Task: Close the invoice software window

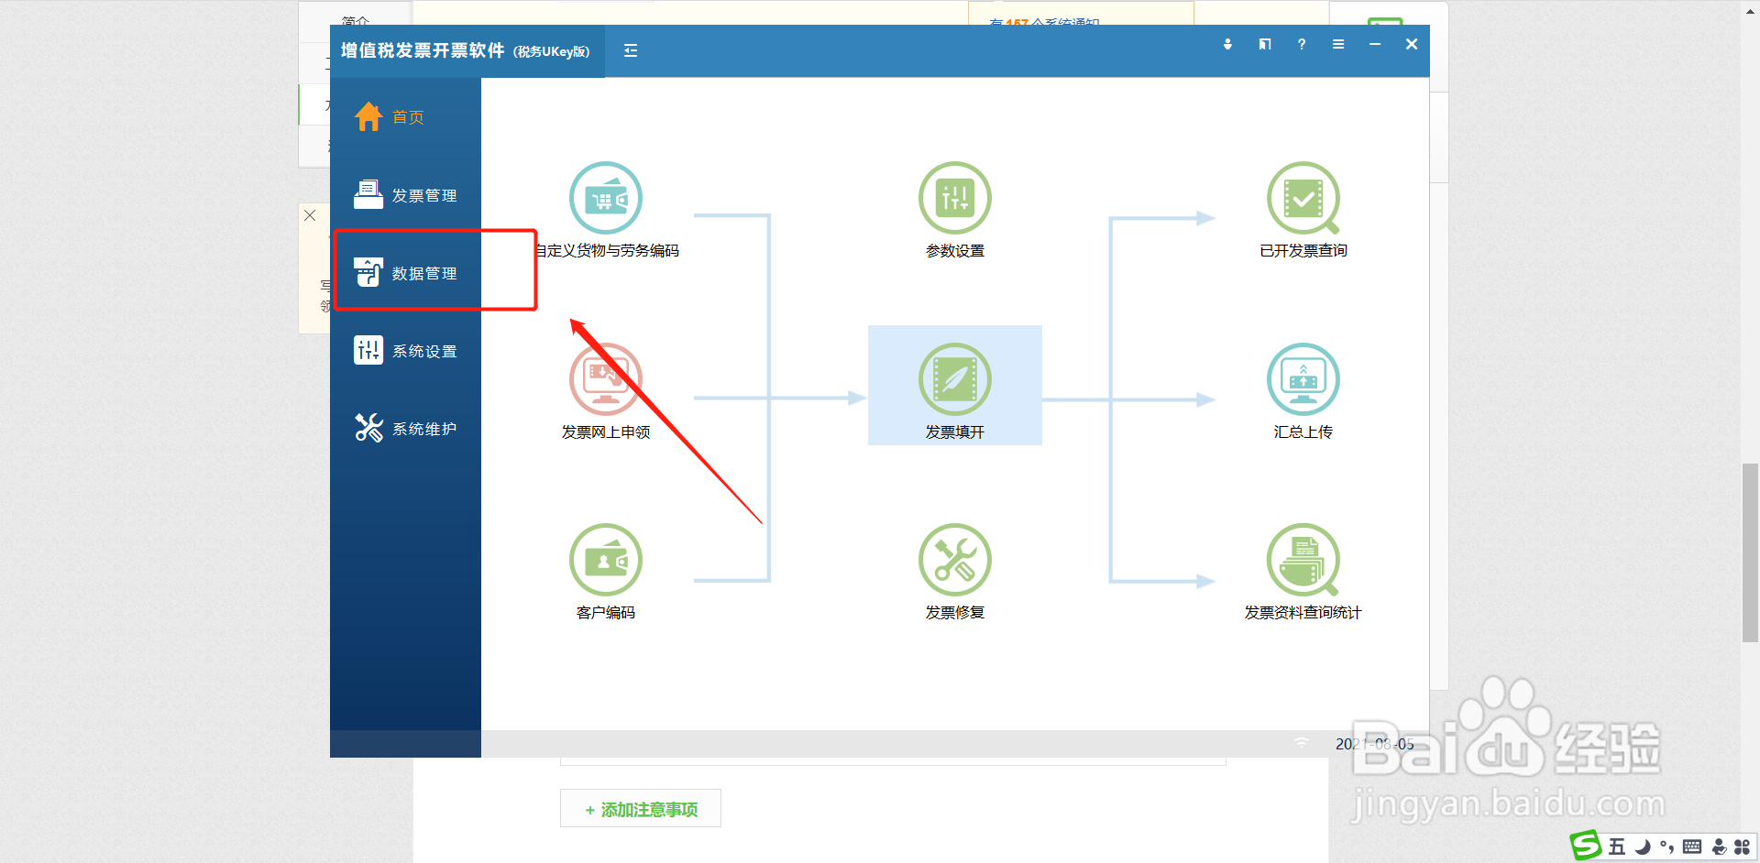Action: coord(1412,44)
